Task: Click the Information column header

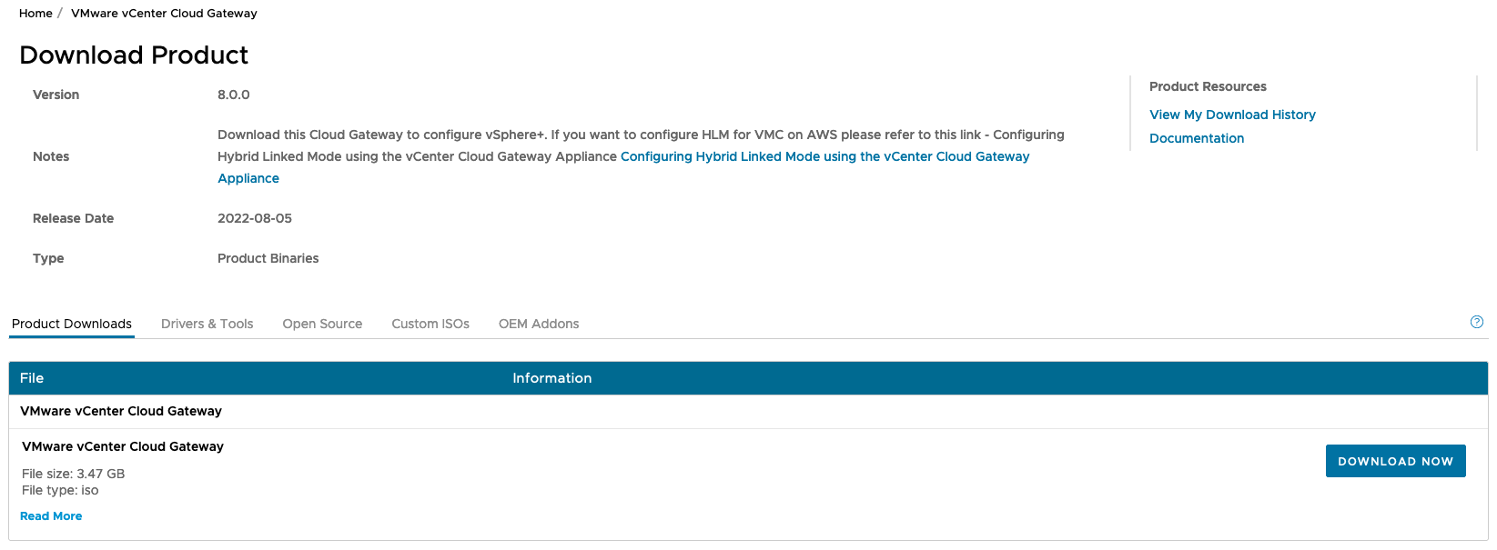Action: point(551,377)
